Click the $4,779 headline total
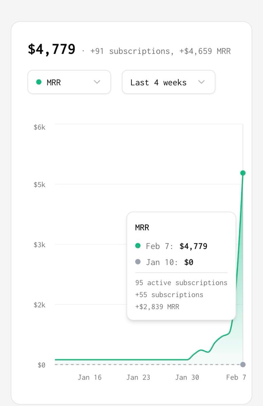The height and width of the screenshot is (406, 263). [52, 49]
